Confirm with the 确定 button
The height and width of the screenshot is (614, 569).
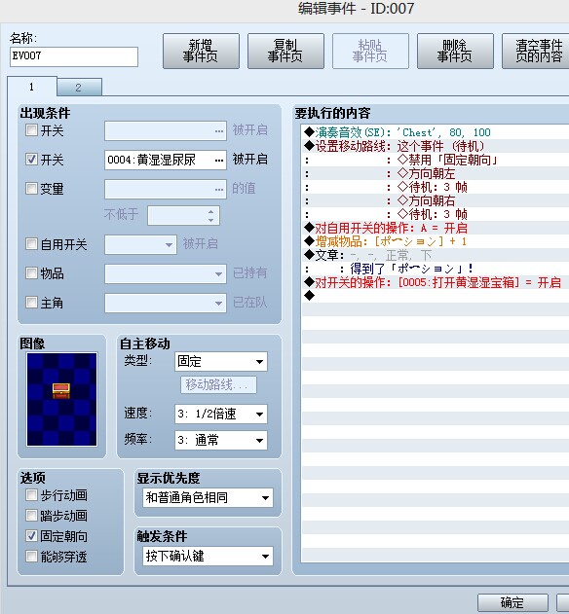(512, 602)
